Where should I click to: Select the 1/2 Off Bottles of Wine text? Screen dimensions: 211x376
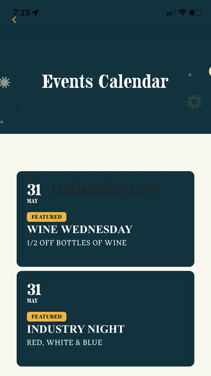tap(77, 243)
